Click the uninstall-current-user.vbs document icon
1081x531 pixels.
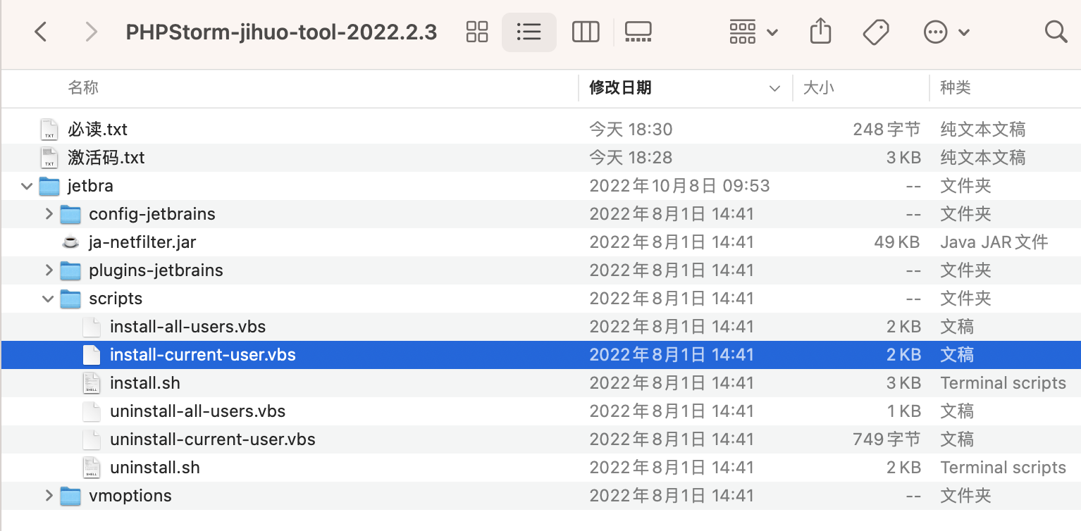pos(92,439)
